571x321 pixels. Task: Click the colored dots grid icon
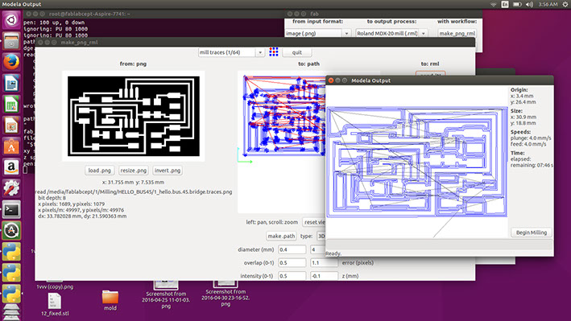274,52
